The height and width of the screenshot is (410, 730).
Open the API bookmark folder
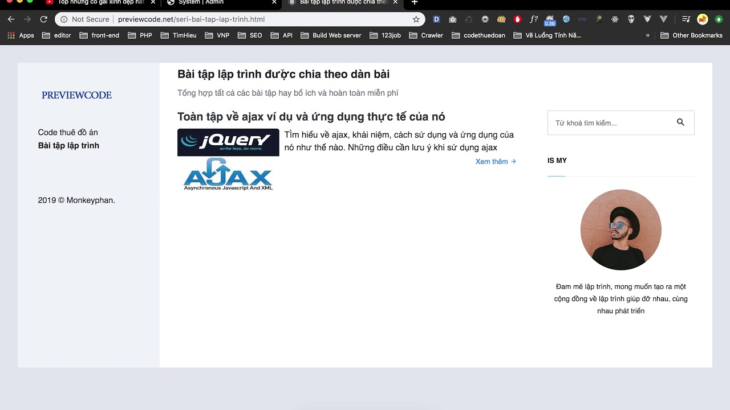(282, 35)
